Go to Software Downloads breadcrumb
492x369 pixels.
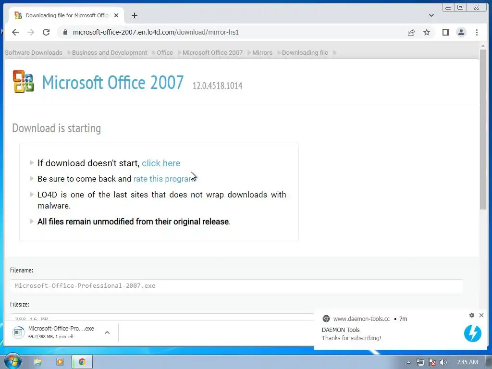point(34,53)
